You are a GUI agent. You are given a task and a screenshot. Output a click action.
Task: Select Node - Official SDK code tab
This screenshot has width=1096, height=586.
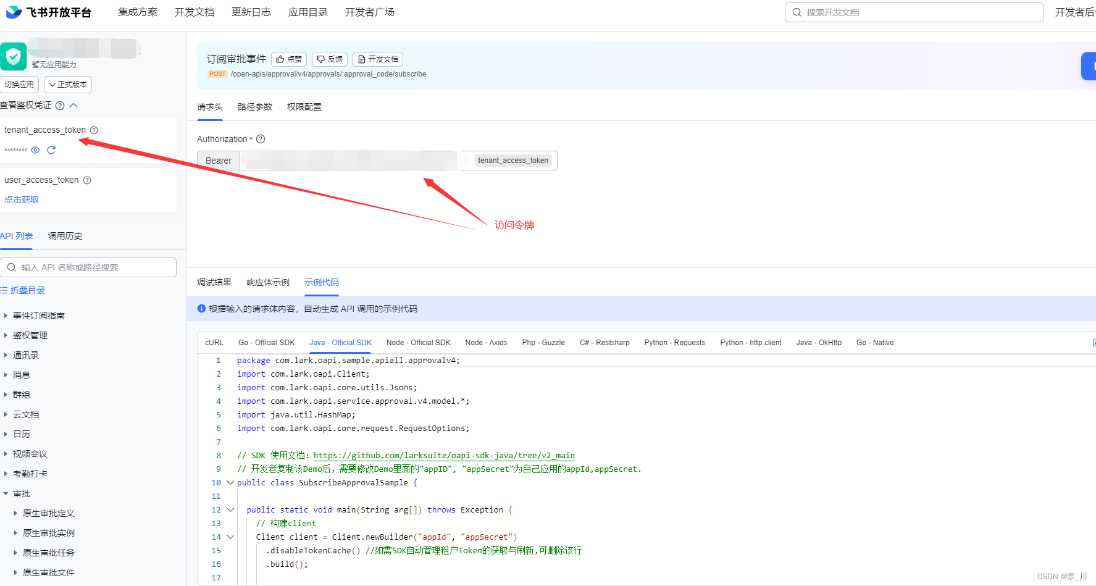pyautogui.click(x=419, y=343)
